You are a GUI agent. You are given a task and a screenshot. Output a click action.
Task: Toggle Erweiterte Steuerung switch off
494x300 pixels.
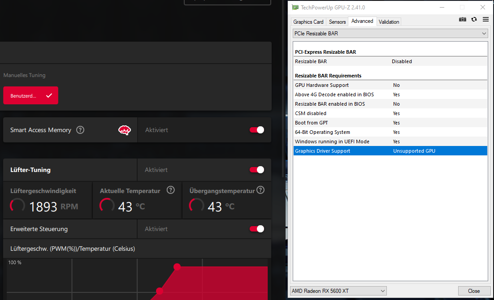point(256,228)
